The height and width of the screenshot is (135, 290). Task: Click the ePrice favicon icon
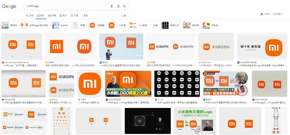50,100
